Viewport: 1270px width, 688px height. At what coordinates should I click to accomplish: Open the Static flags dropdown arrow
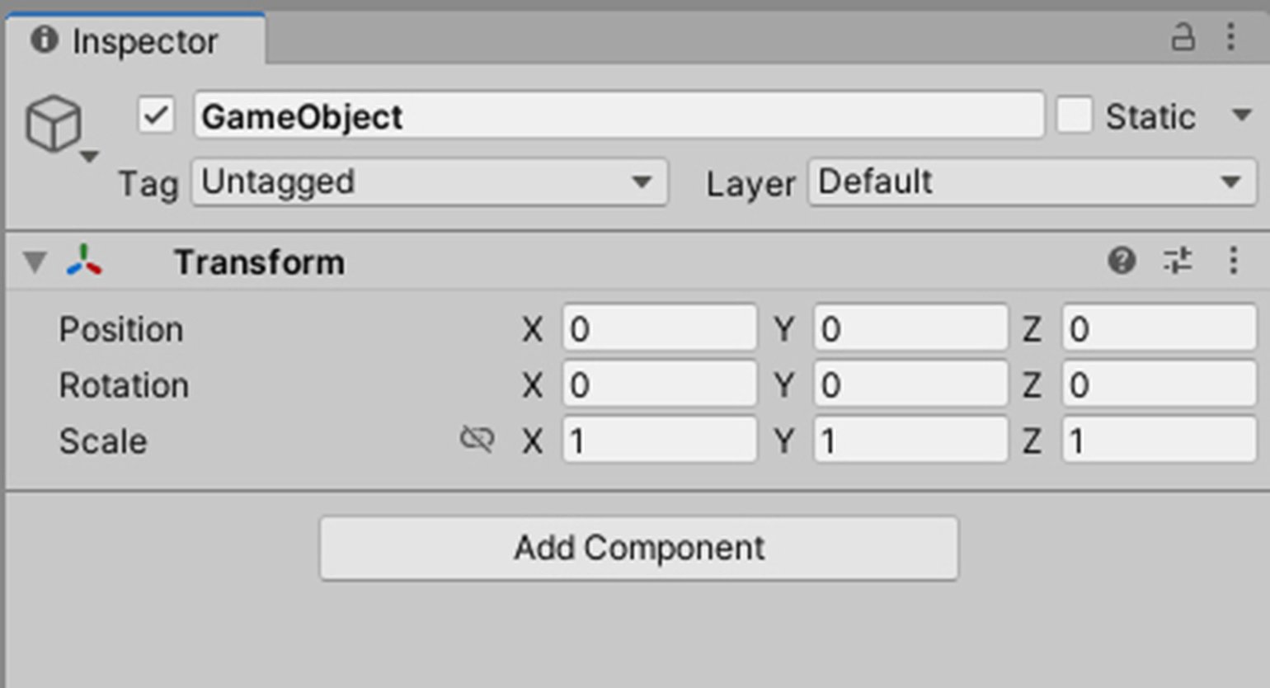(1242, 115)
